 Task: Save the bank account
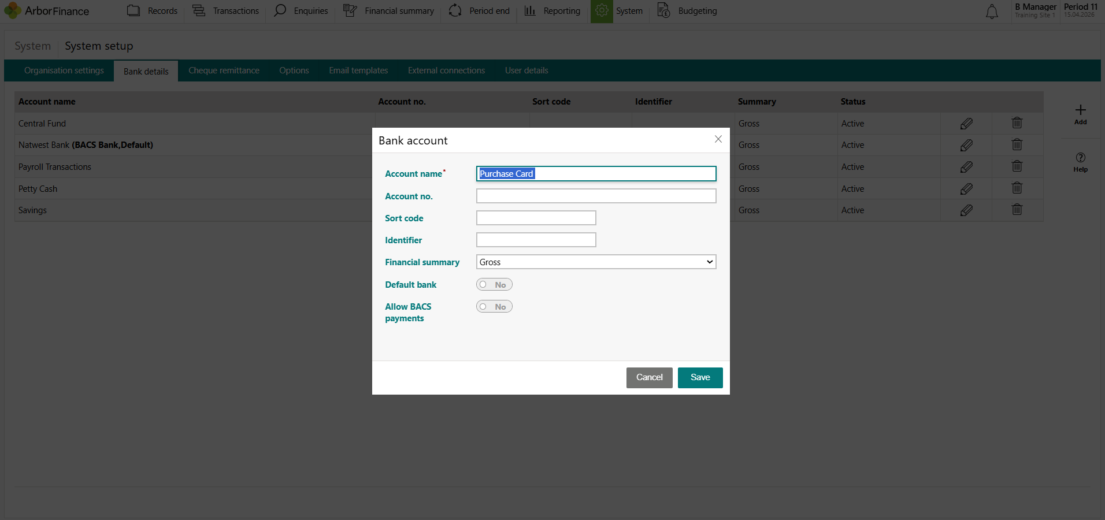coord(700,378)
